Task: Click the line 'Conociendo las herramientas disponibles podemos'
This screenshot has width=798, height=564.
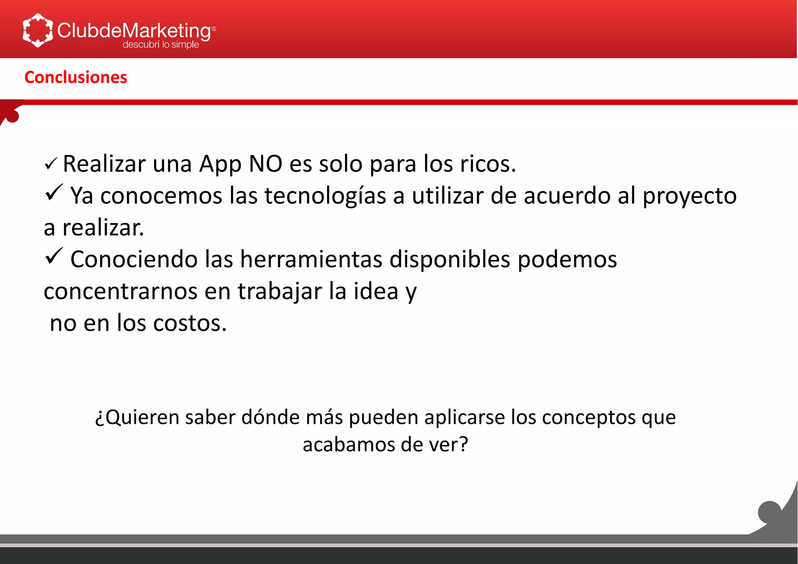Action: 344,259
